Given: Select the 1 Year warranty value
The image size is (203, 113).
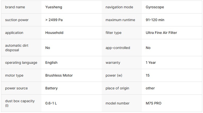Looking at the screenshot, I should point(151,63).
